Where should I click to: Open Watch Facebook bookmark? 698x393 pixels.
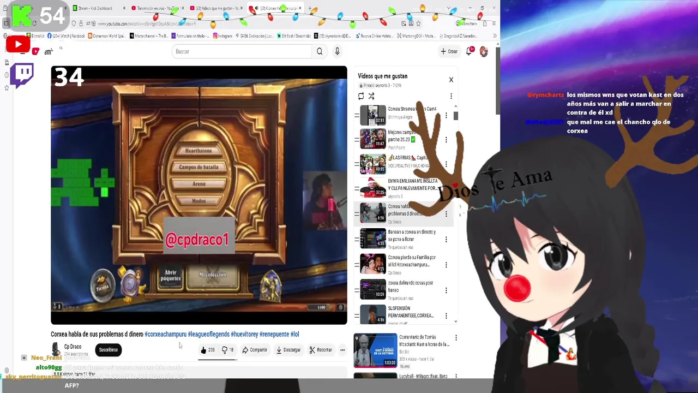tap(67, 36)
